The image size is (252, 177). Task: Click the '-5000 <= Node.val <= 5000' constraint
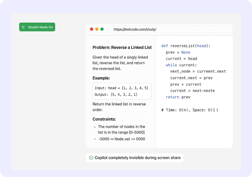[x=121, y=139]
